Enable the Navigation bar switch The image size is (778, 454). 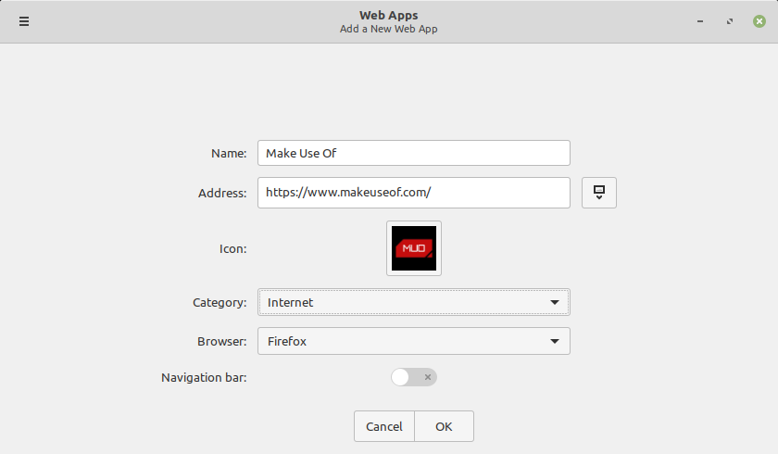point(414,377)
